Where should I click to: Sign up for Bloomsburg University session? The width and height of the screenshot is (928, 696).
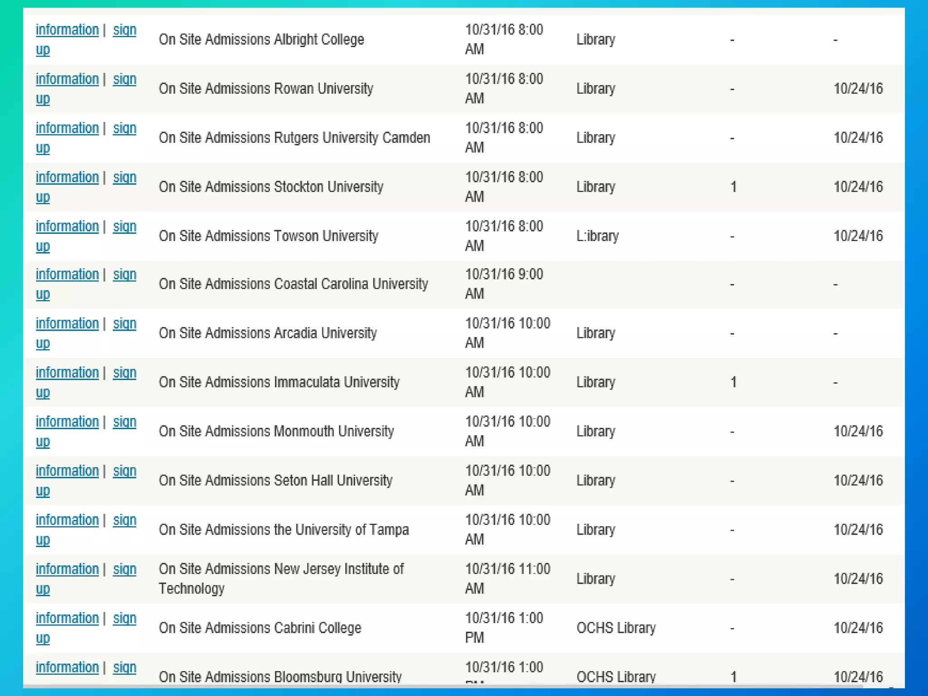click(124, 667)
